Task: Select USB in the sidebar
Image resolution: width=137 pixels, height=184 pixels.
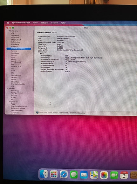Action: (13, 86)
